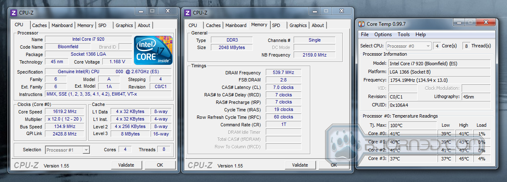
Task: Open Options menu in Core Temp
Action: [383, 34]
